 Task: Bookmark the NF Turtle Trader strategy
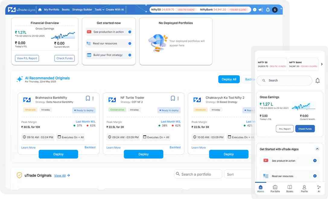(x=173, y=98)
